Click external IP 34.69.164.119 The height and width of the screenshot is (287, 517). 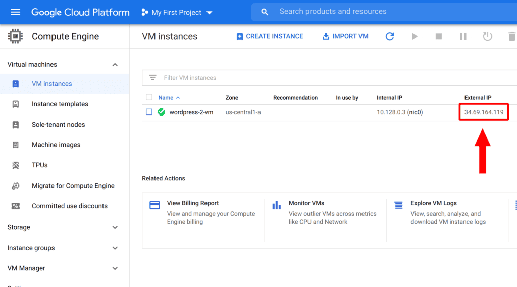coord(484,112)
